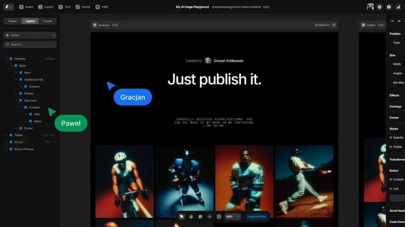The image size is (405, 227).
Task: Click the site domain gracjanaiplayground.framer.website
Action: pos(236,7)
